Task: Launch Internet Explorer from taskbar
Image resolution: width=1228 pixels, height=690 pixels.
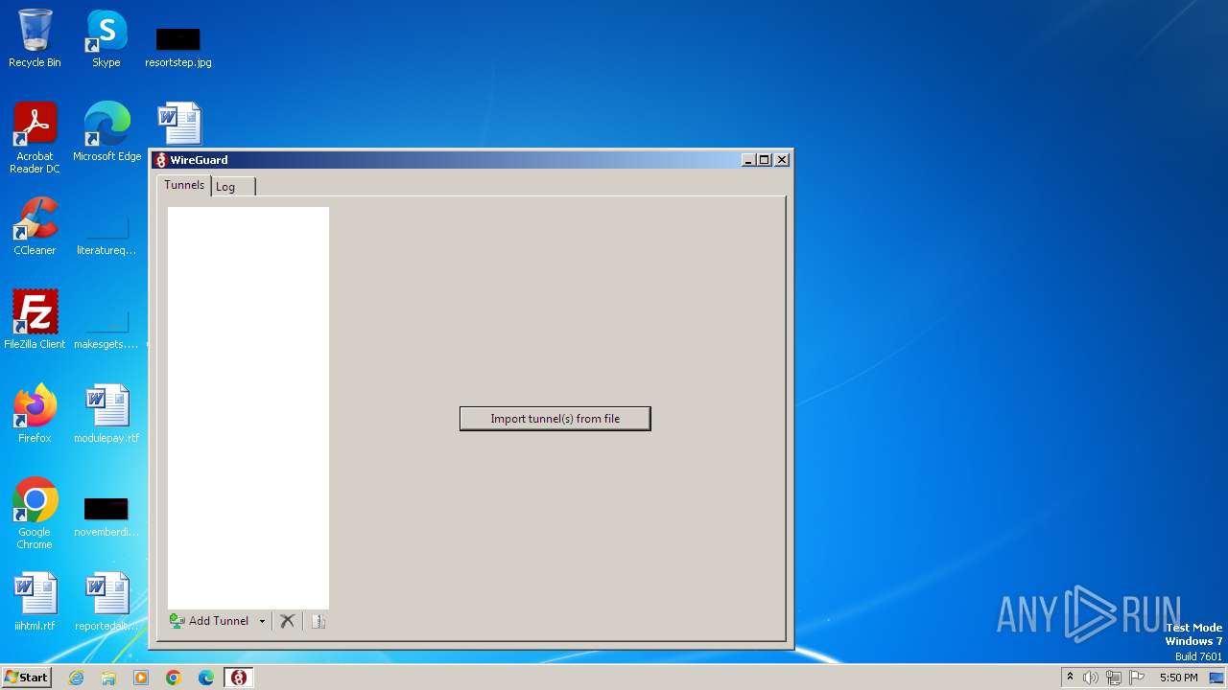Action: (x=76, y=678)
